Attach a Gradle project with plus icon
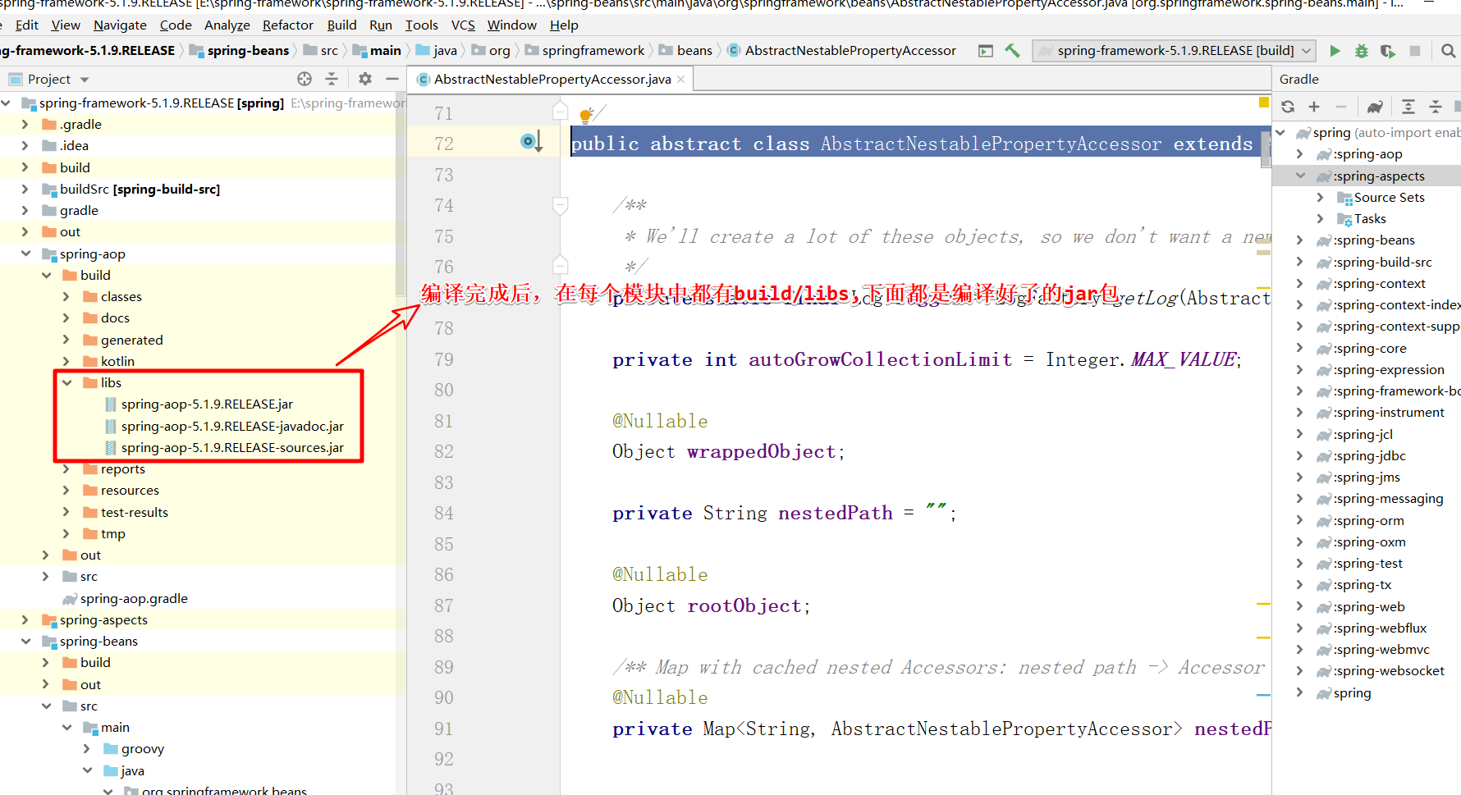 (x=1314, y=107)
